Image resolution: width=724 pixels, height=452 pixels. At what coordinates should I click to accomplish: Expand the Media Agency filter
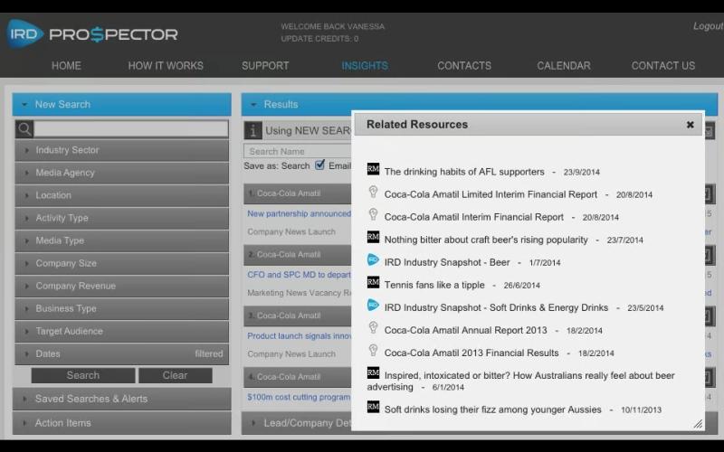coord(122,173)
